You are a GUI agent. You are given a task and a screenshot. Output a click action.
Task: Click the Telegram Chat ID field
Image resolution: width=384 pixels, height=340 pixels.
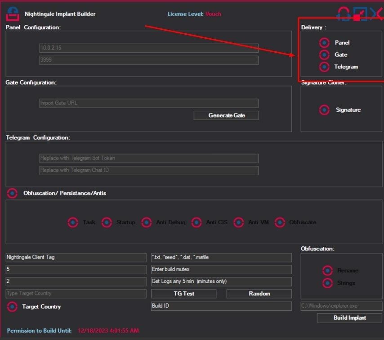149,170
